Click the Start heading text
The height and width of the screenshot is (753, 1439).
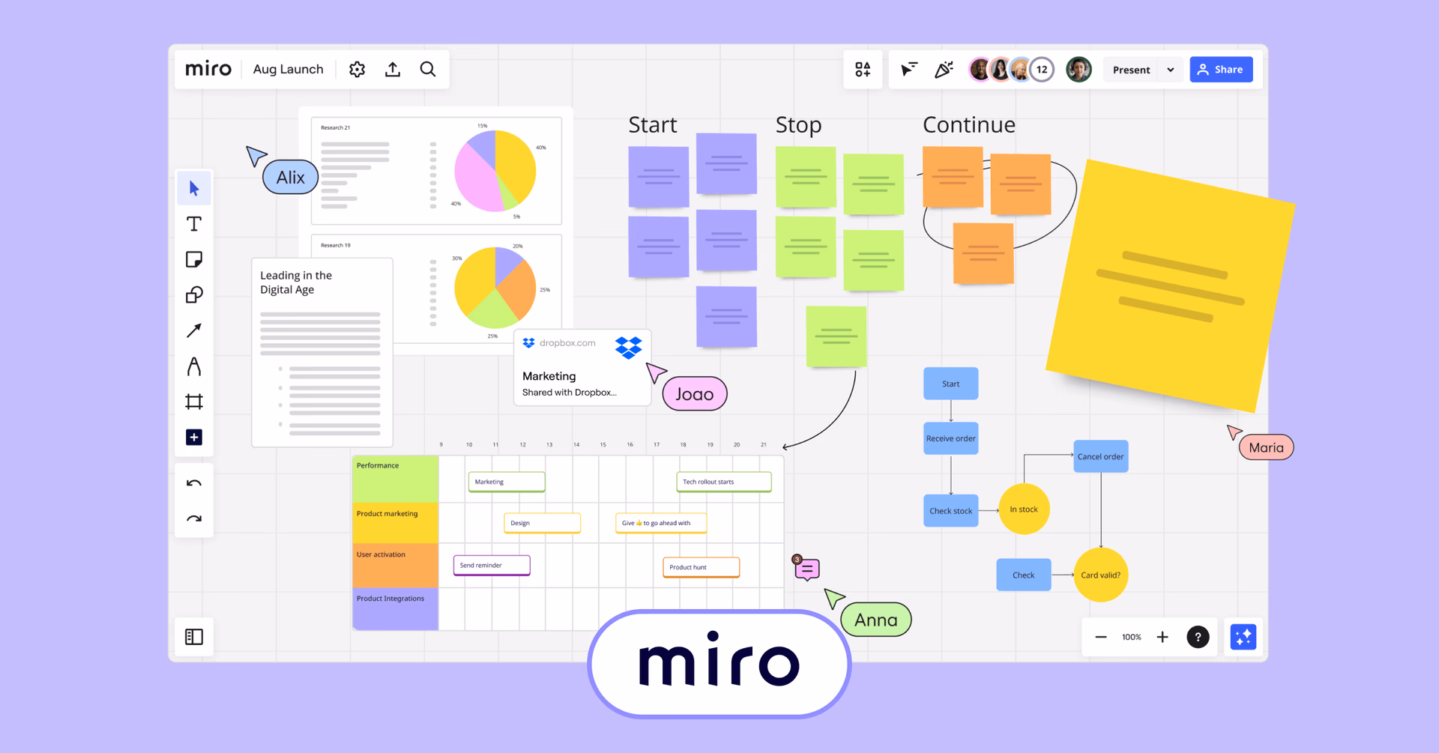tap(652, 124)
